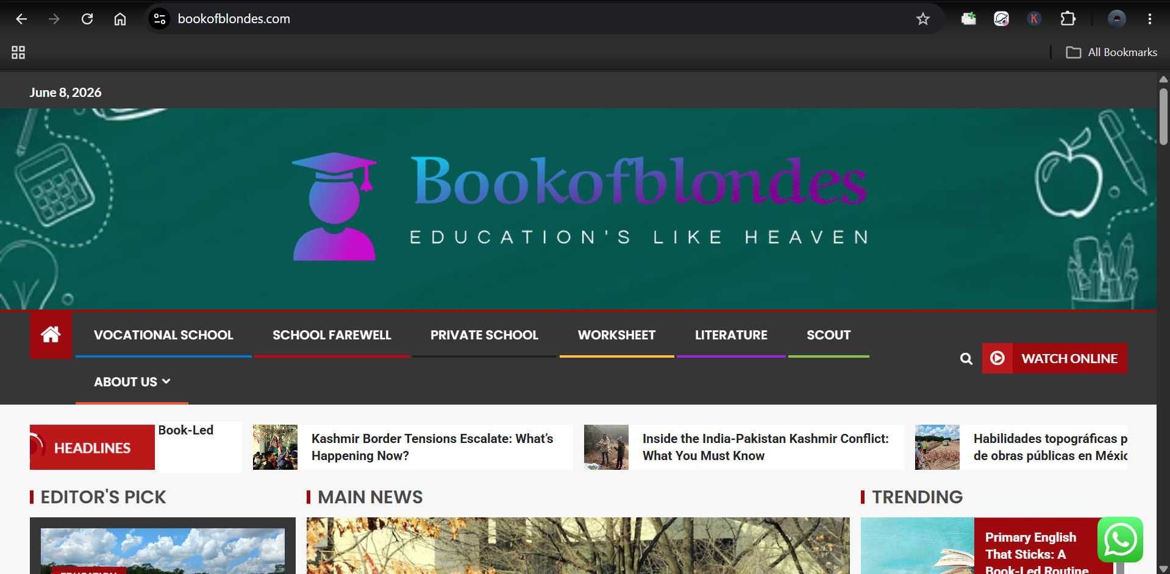Click the India-Pakistan Kashmir Conflict thumbnail image

pyautogui.click(x=606, y=447)
